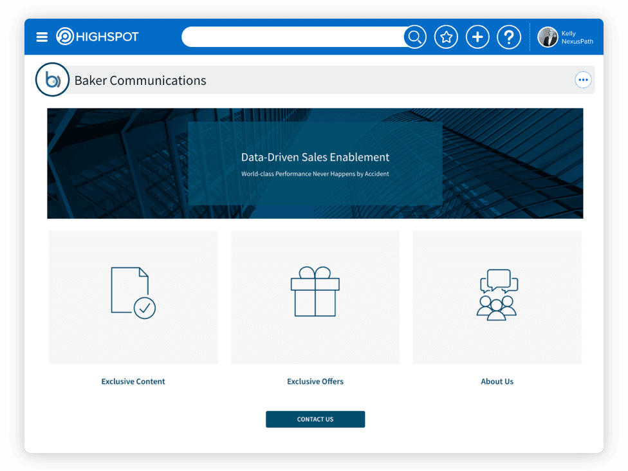Click the About Us people icon
The width and height of the screenshot is (628, 471).
(497, 295)
